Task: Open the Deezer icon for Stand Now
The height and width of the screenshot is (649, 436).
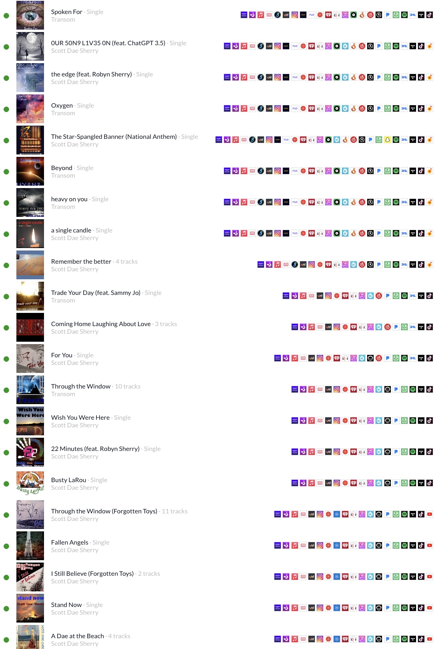Action: (312, 608)
